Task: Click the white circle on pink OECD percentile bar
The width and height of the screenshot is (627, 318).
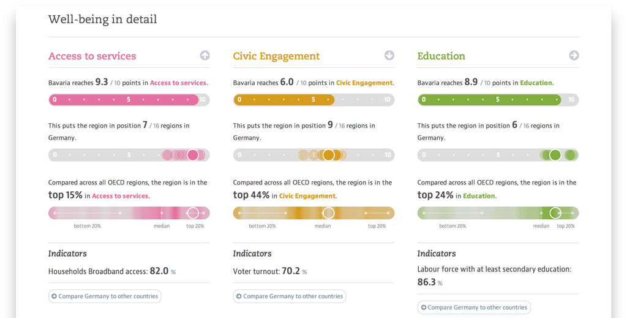Action: click(x=193, y=213)
